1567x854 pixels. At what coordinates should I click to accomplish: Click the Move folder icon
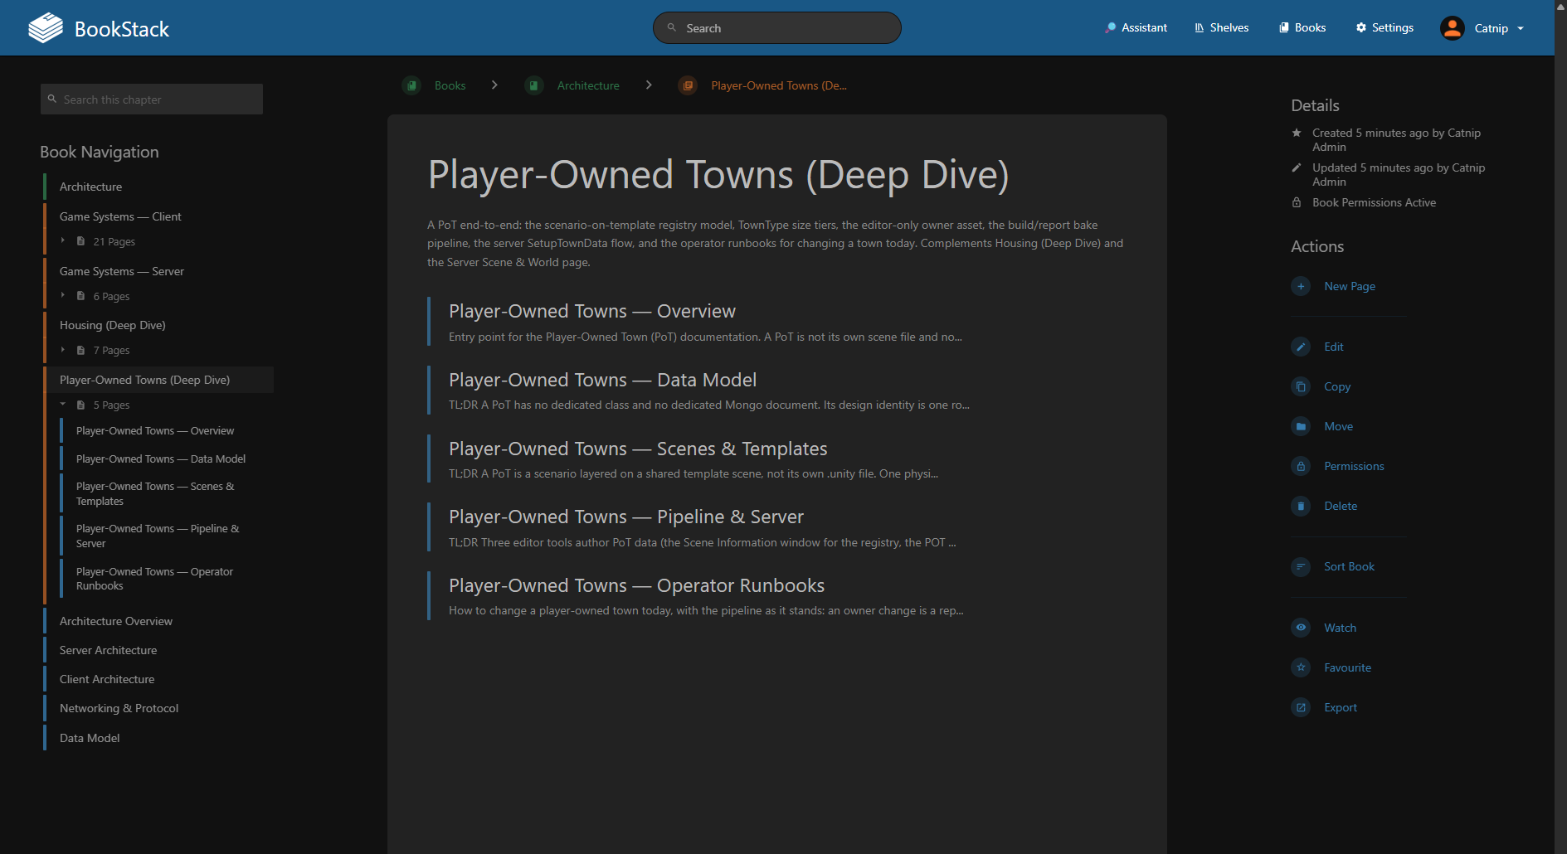tap(1301, 426)
